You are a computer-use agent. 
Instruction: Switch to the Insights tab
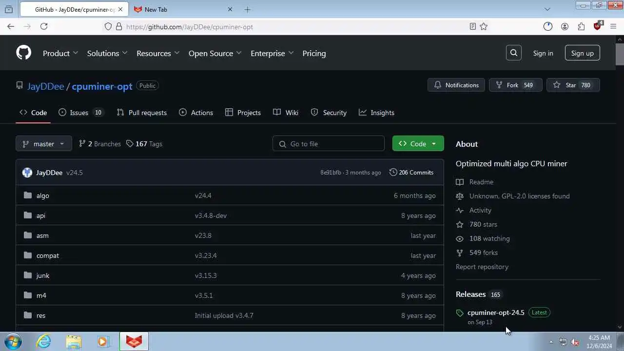click(376, 113)
